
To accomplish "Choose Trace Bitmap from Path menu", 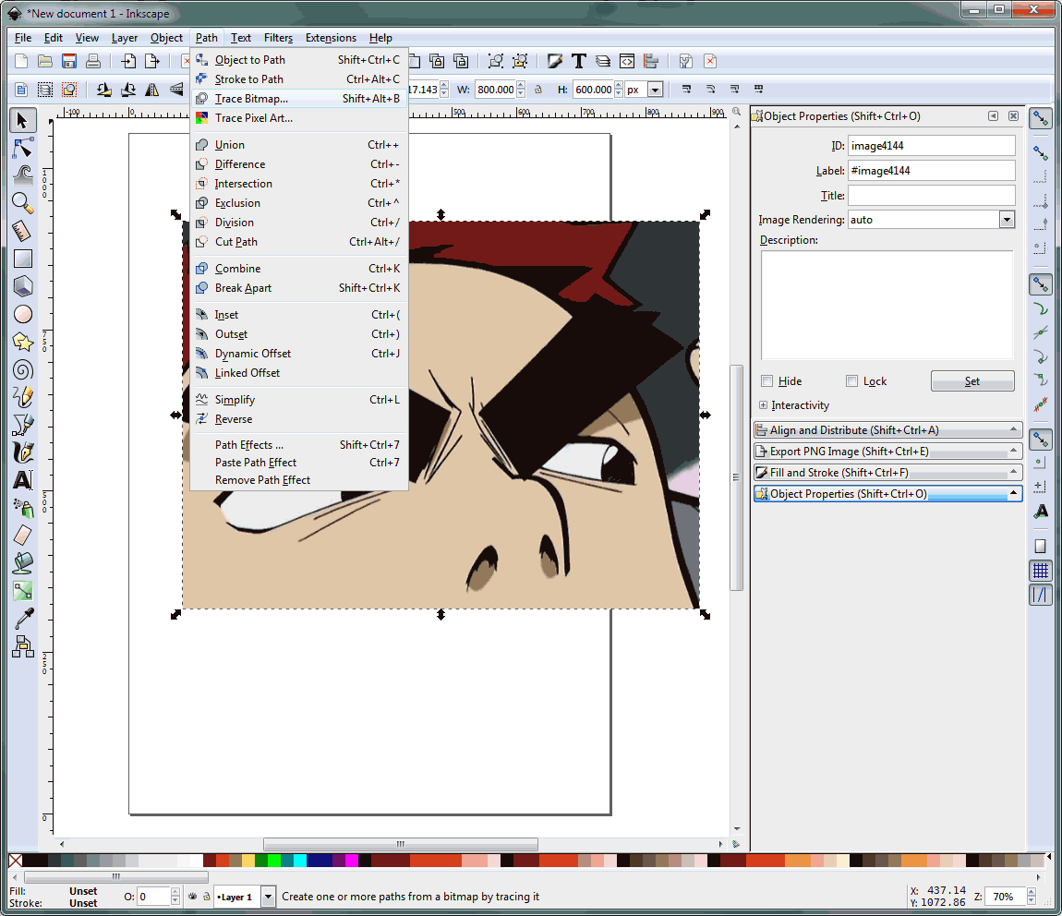I will 299,99.
